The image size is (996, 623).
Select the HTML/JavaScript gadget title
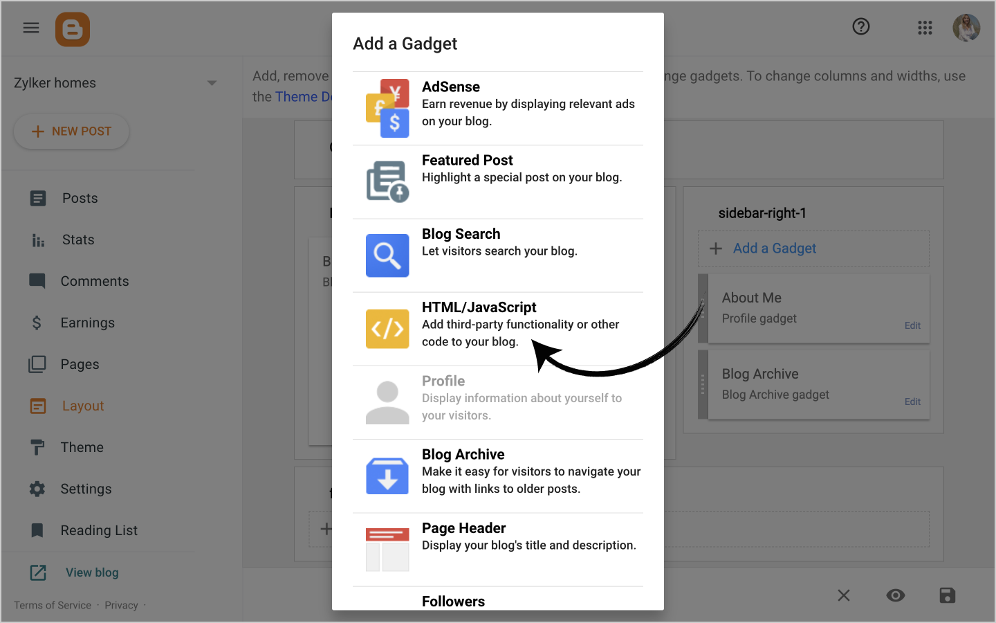[479, 307]
